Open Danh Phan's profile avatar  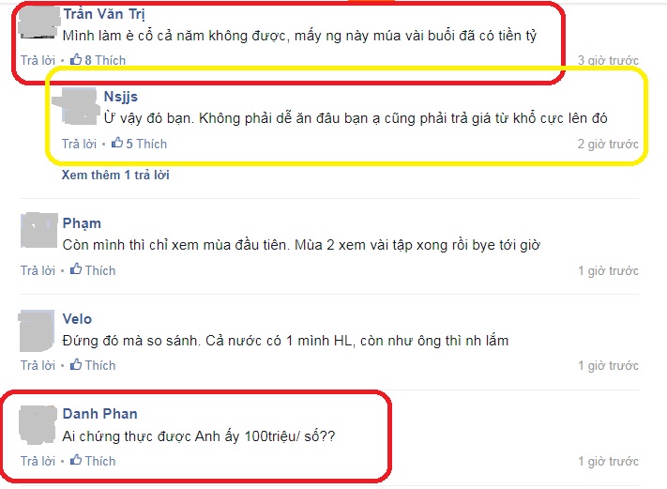[38, 425]
